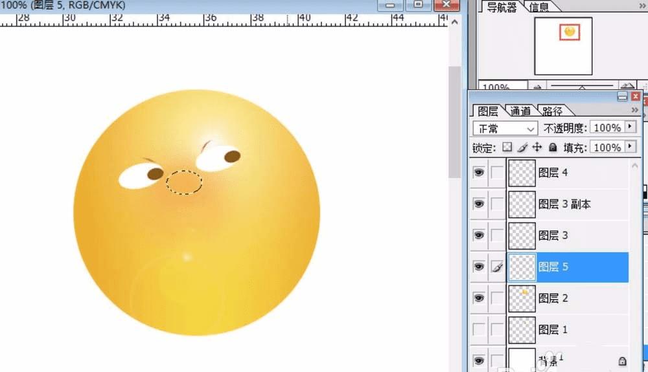
Task: Hide the 背景 layer using its eye icon
Action: coord(479,361)
